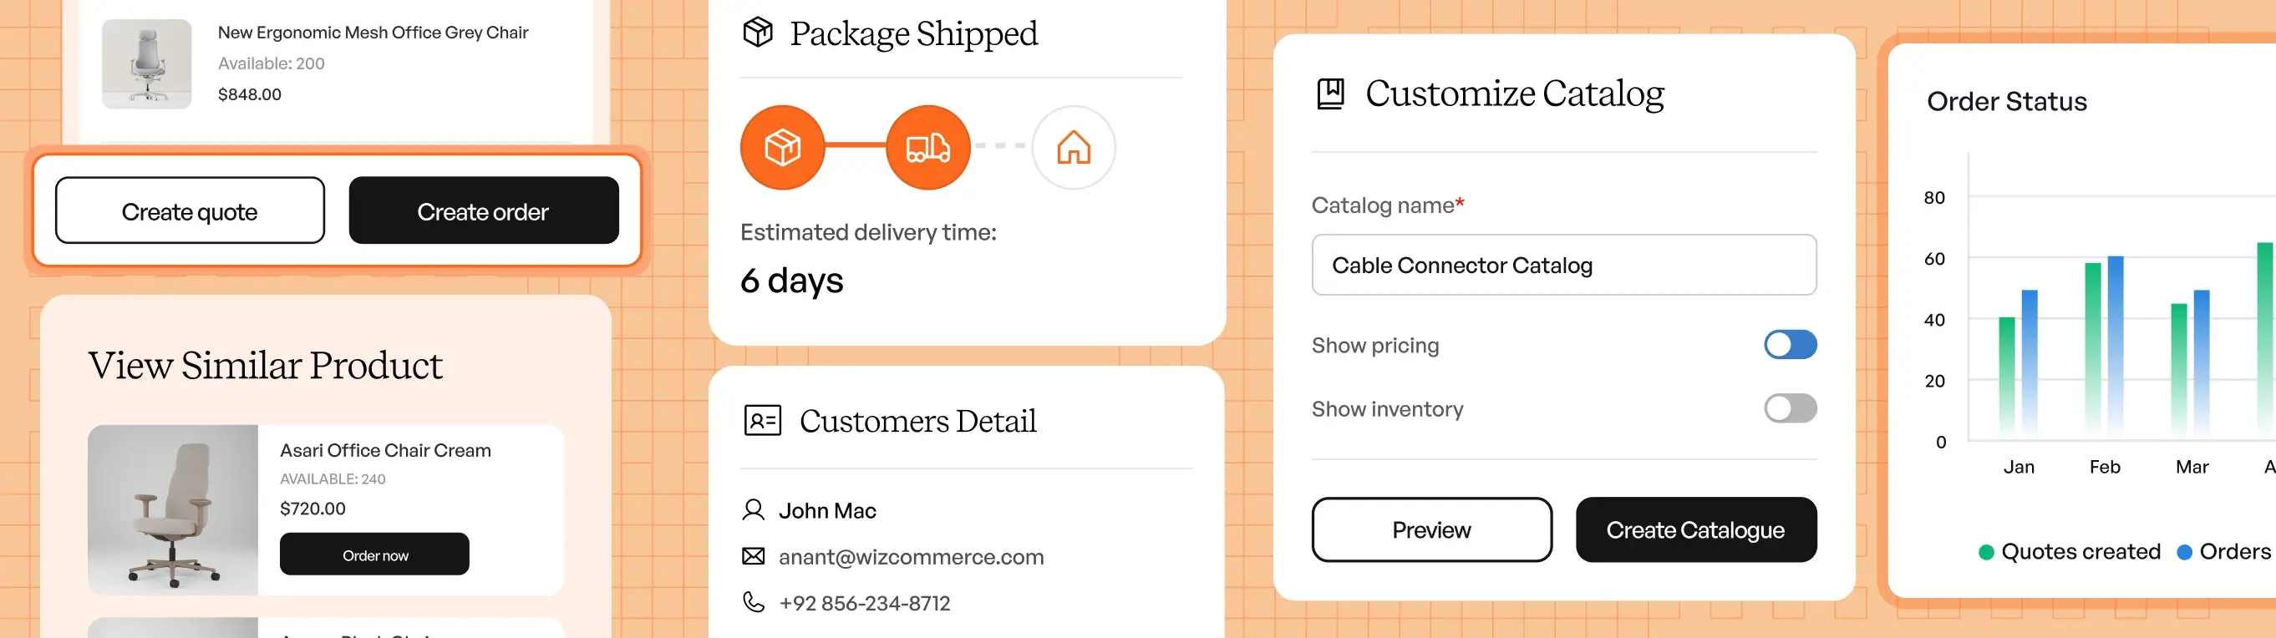Viewport: 2276px width, 638px height.
Task: Click the home delivery destination icon
Action: click(1074, 148)
